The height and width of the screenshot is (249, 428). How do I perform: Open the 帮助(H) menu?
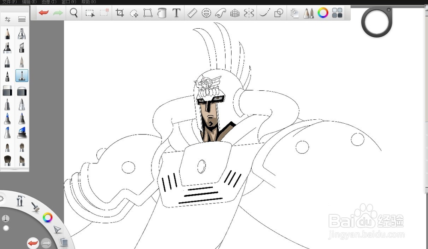pyautogui.click(x=89, y=2)
